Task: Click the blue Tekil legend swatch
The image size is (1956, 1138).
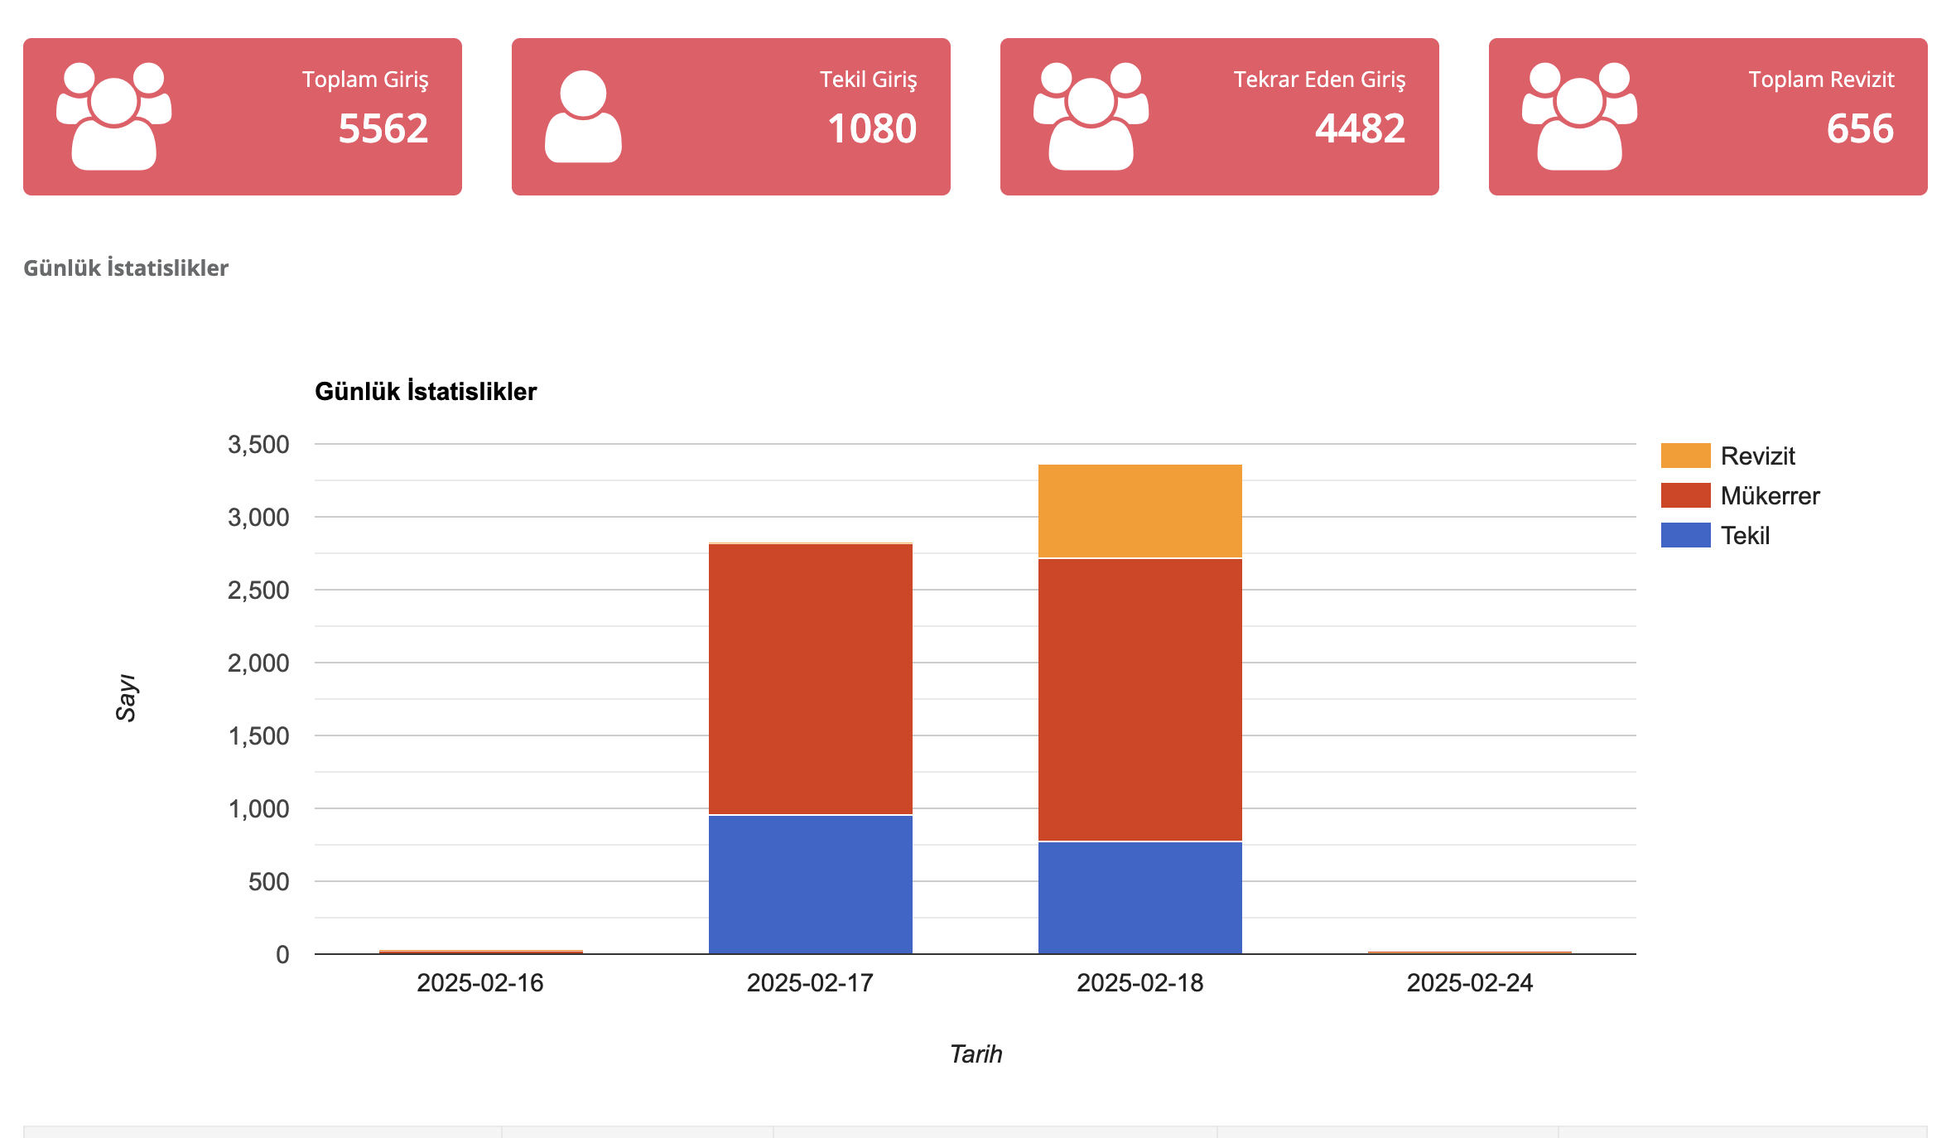Action: (x=1685, y=535)
